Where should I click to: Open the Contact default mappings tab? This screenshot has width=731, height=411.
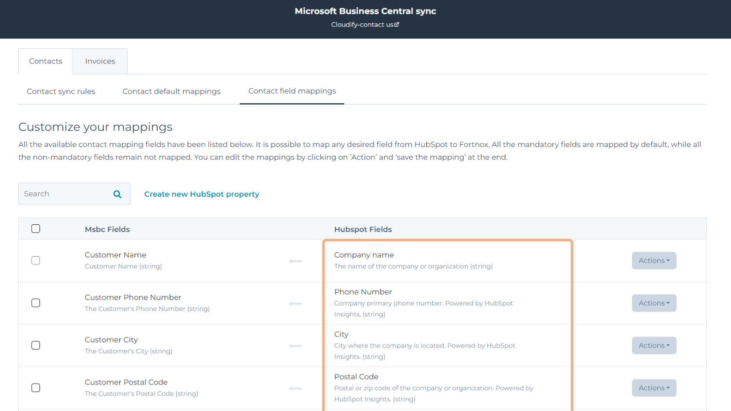coord(171,91)
